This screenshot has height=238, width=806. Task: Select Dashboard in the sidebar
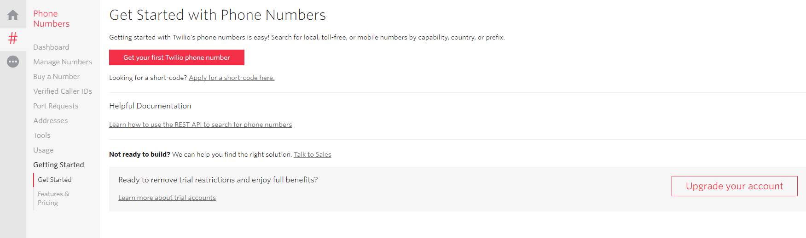point(51,47)
